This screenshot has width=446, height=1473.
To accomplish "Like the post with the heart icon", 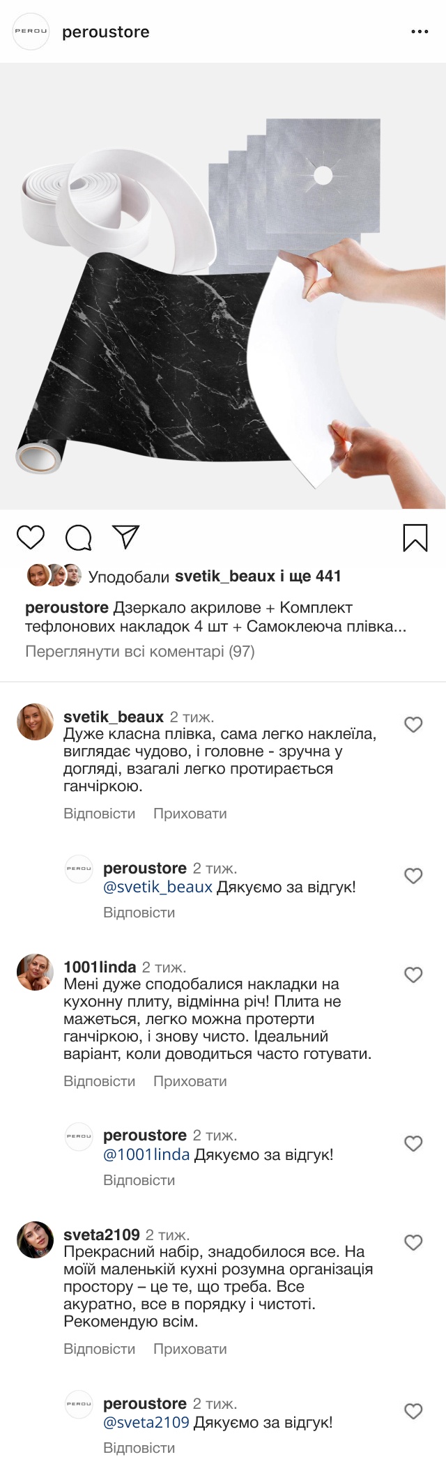I will point(31,537).
